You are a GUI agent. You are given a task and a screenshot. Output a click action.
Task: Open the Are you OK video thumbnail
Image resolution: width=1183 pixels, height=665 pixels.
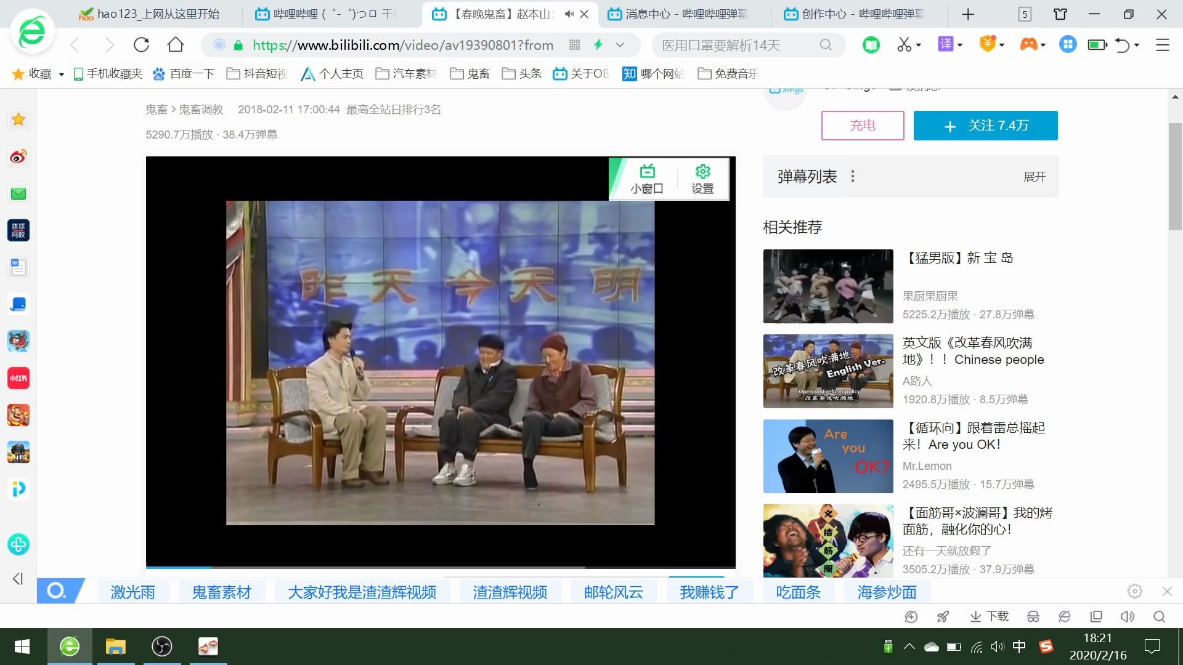click(x=828, y=456)
